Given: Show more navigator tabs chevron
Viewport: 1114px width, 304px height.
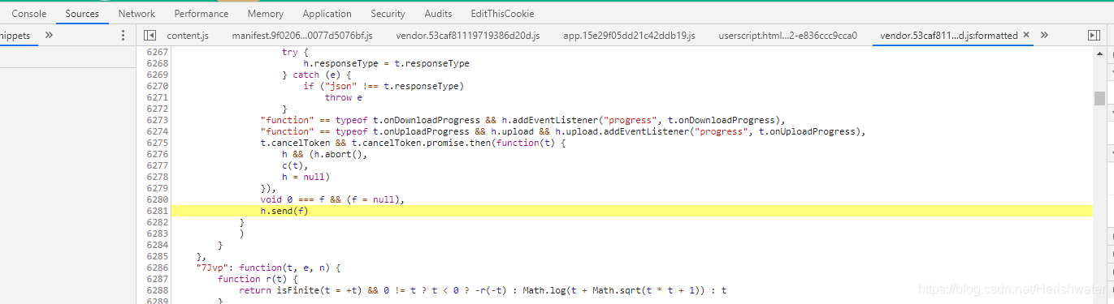Looking at the screenshot, I should pyautogui.click(x=49, y=36).
